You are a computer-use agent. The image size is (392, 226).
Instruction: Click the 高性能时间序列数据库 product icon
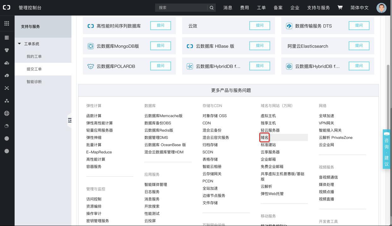[91, 26]
